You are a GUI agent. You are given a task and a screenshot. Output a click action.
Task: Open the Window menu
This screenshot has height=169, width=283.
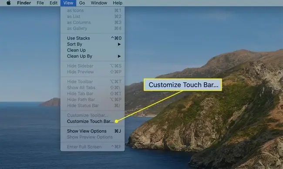(x=99, y=3)
